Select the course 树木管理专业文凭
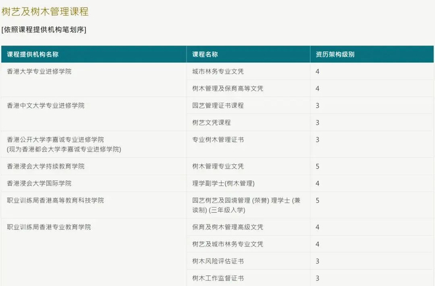 pyautogui.click(x=217, y=167)
